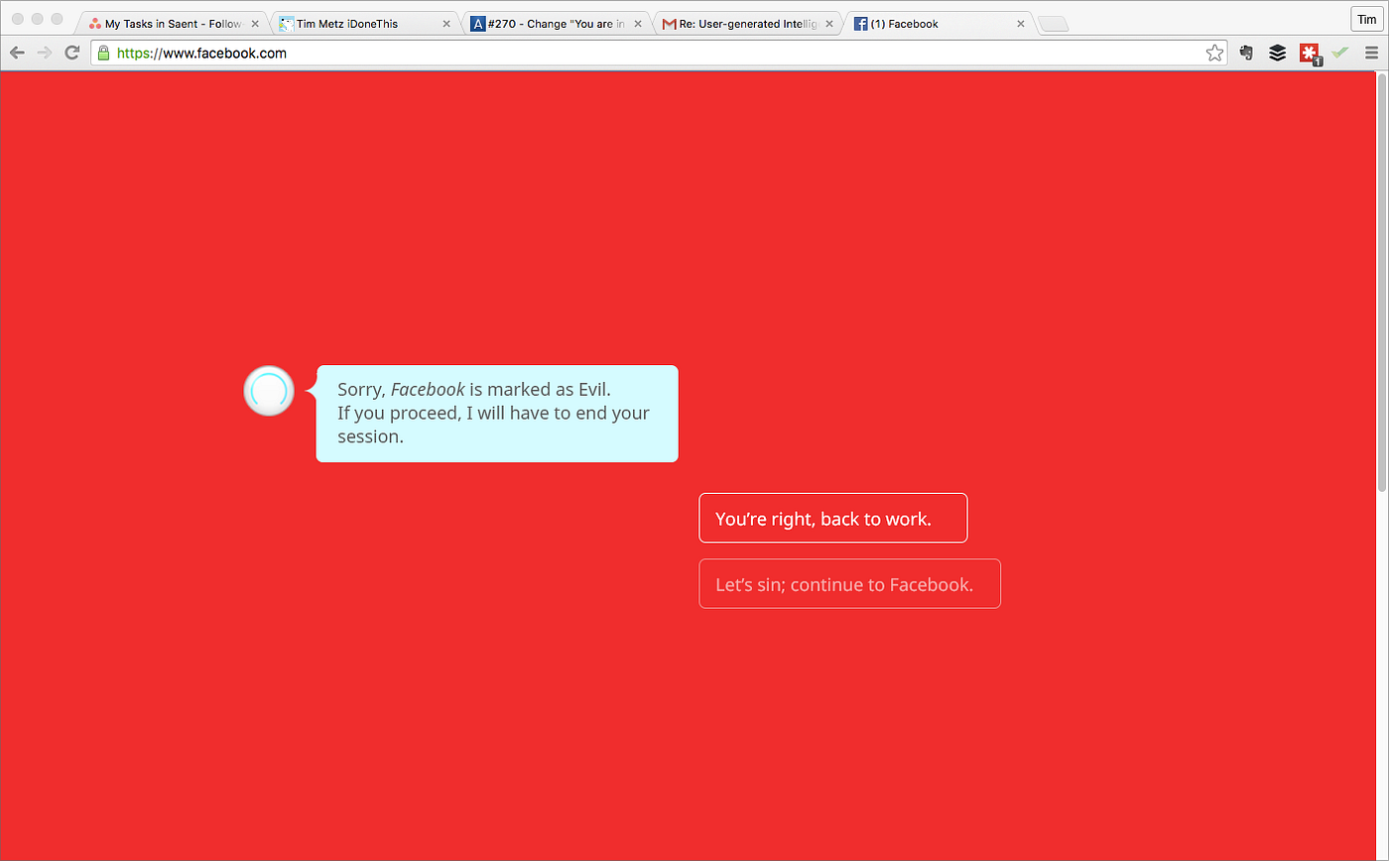
Task: Click the Saent circle avatar icon
Action: pyautogui.click(x=269, y=391)
